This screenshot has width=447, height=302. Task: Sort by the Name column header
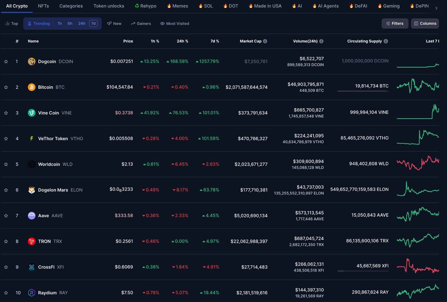click(x=33, y=41)
